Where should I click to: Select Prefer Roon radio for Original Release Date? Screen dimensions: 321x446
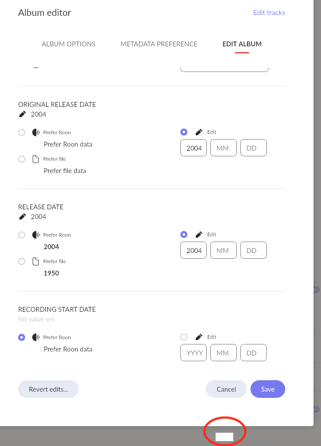pos(22,132)
